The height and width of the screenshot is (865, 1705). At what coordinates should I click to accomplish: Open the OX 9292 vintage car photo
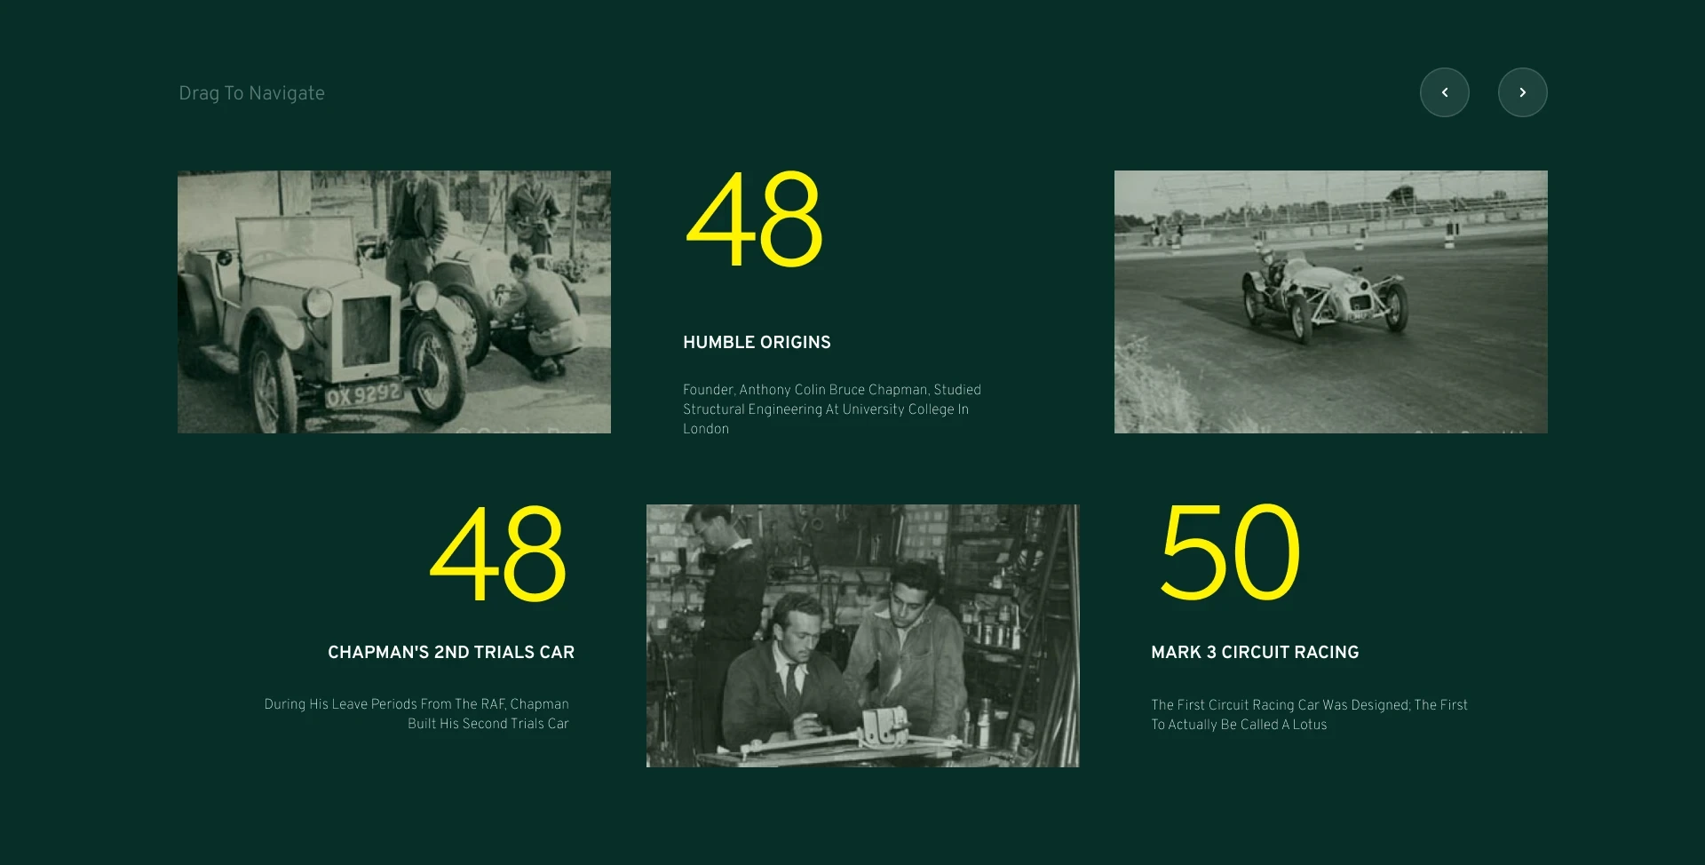point(394,302)
